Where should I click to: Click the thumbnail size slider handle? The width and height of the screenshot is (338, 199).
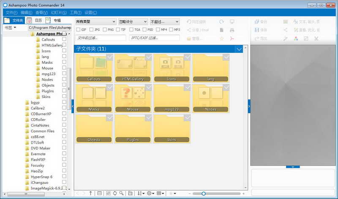click(x=203, y=194)
